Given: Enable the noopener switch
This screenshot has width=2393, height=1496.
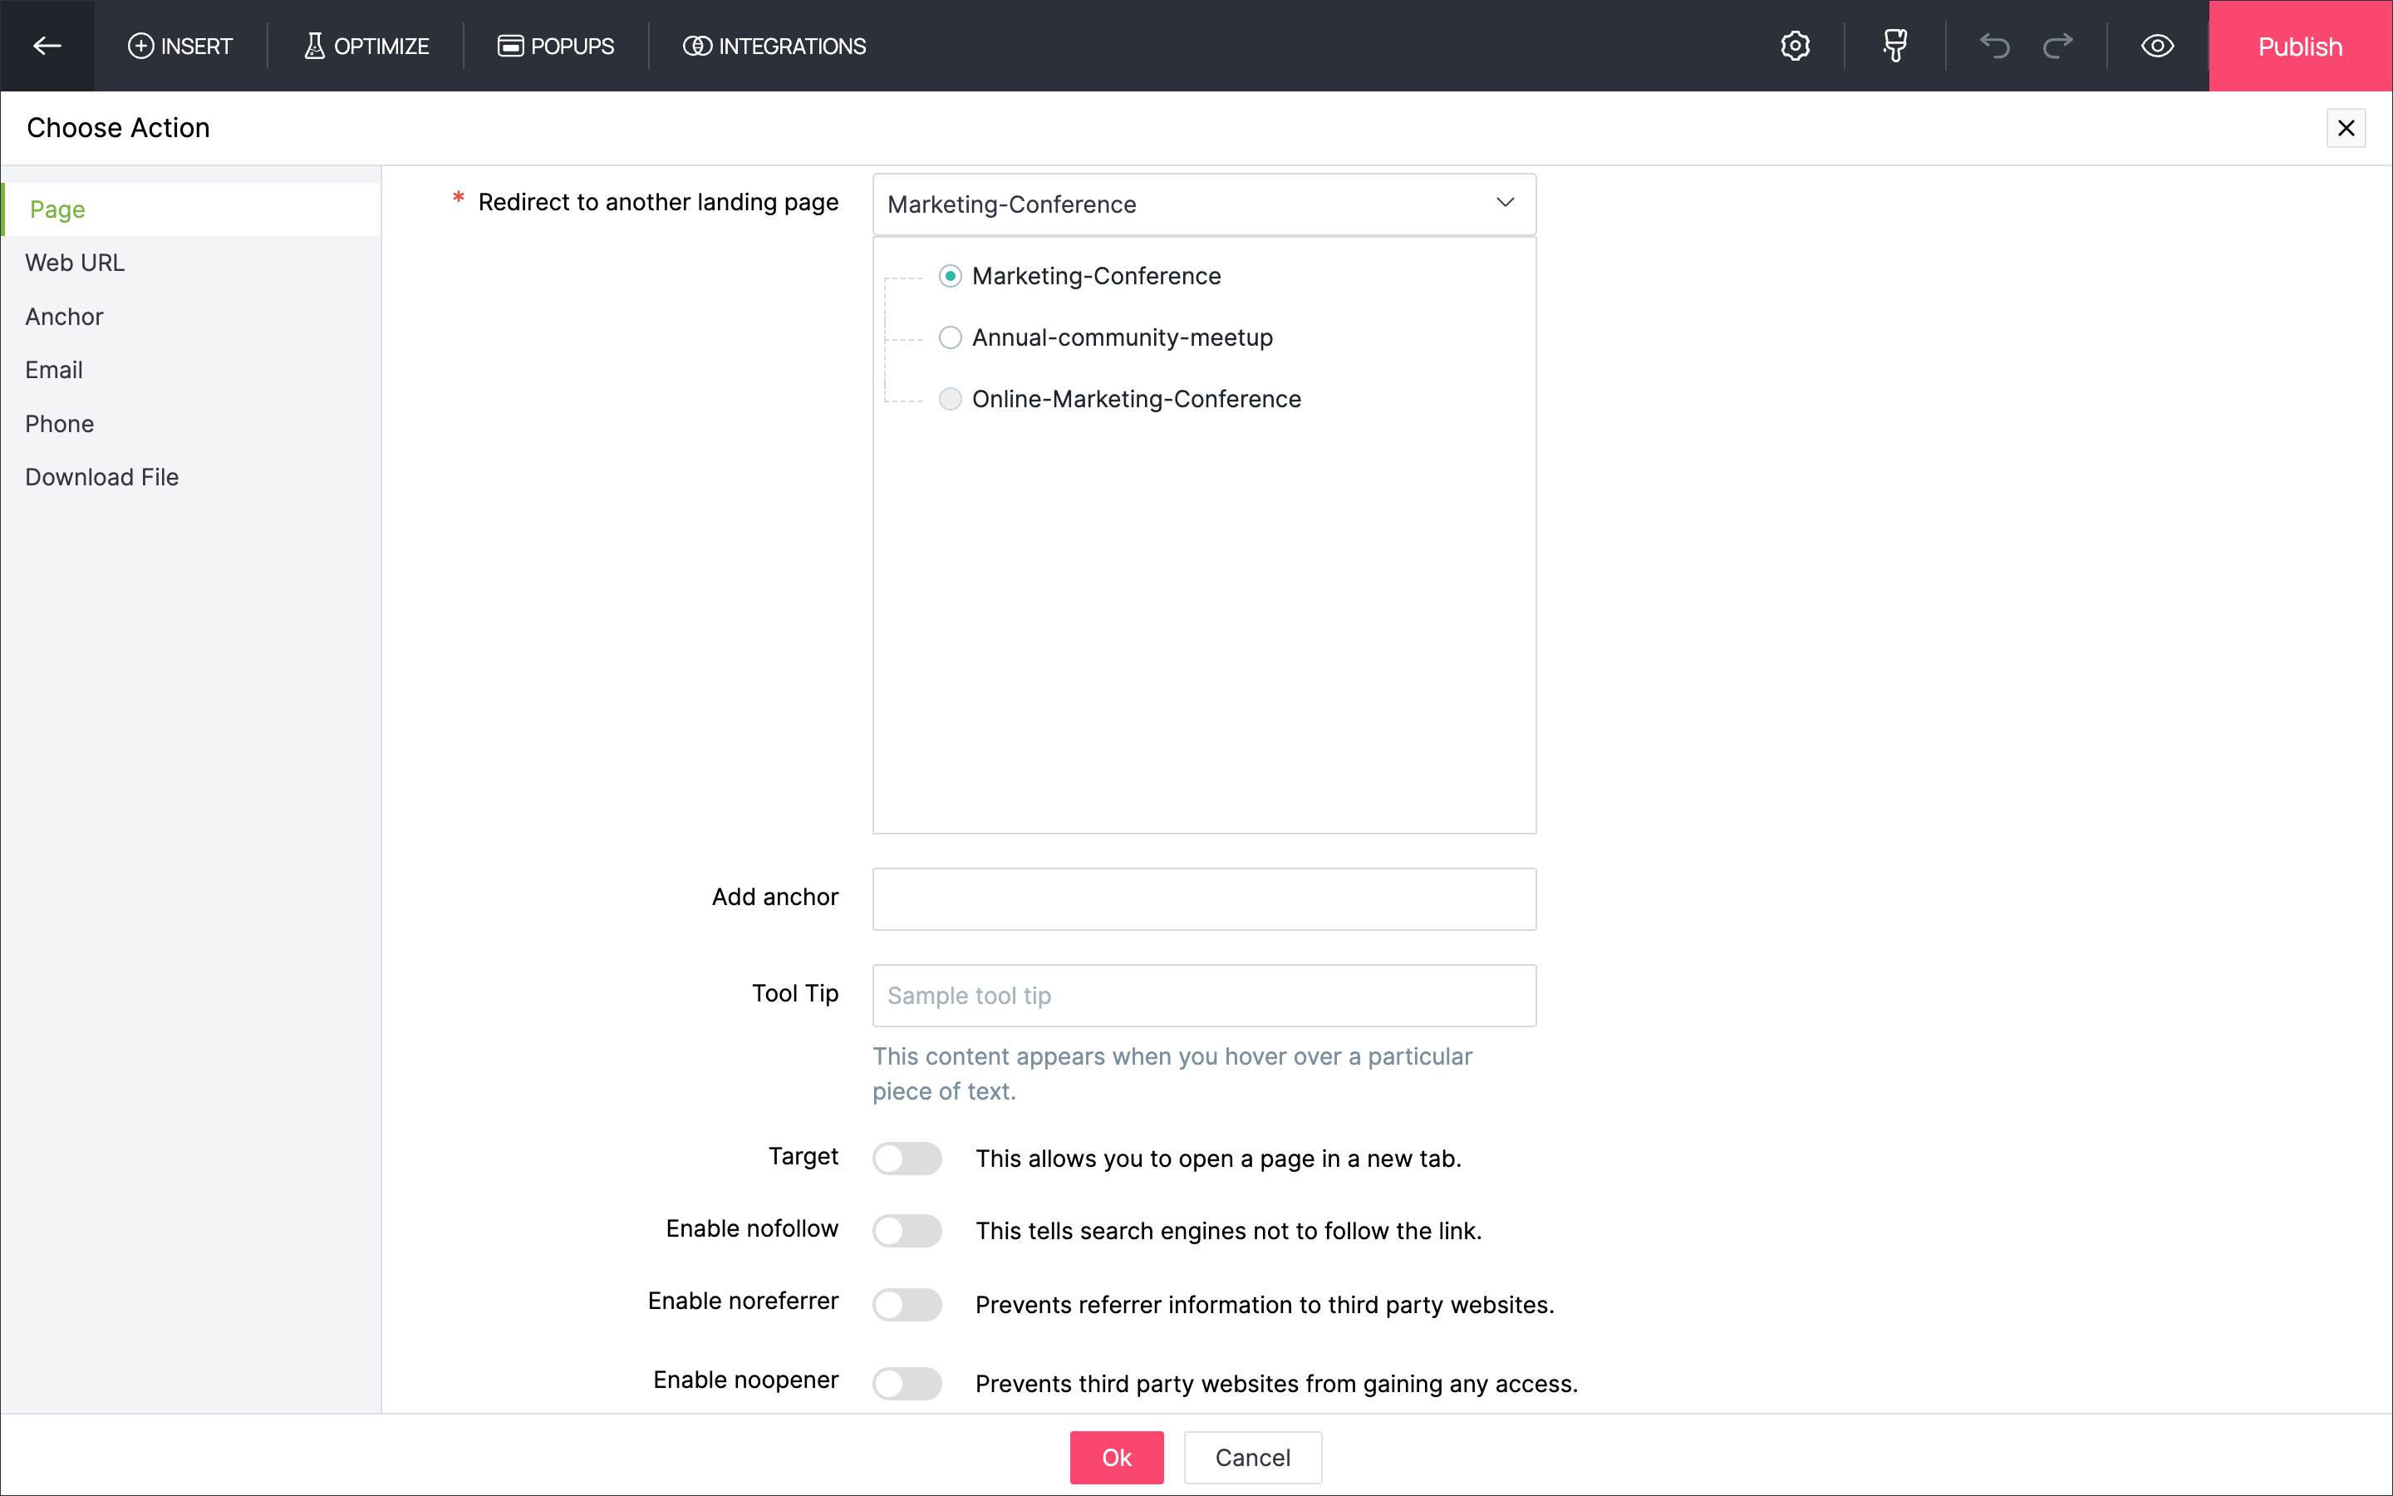Looking at the screenshot, I should 907,1383.
